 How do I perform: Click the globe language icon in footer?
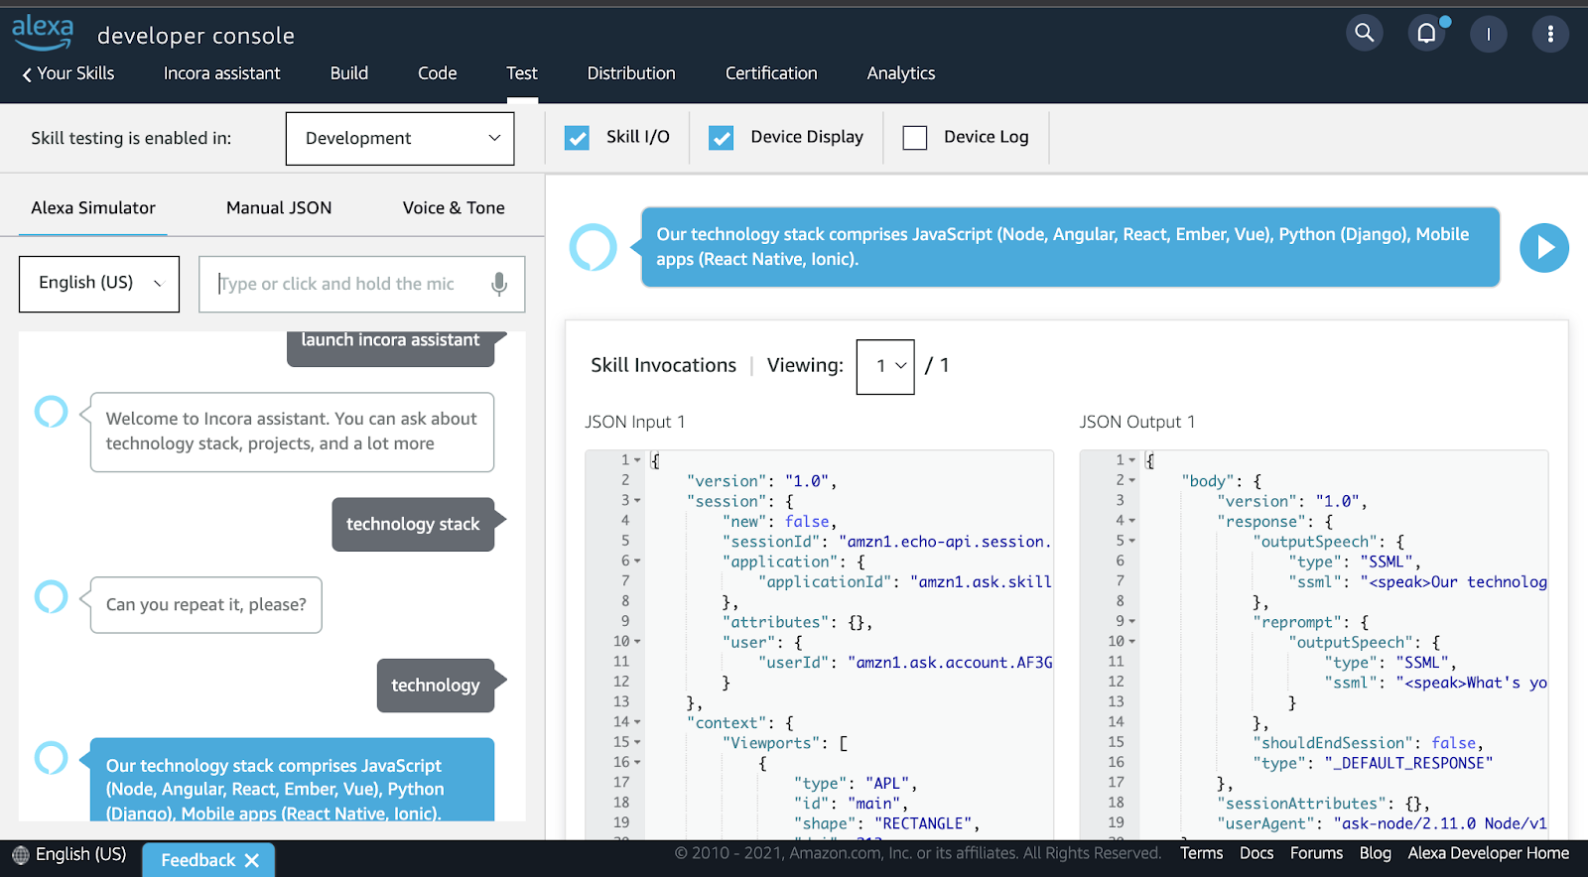coord(21,854)
